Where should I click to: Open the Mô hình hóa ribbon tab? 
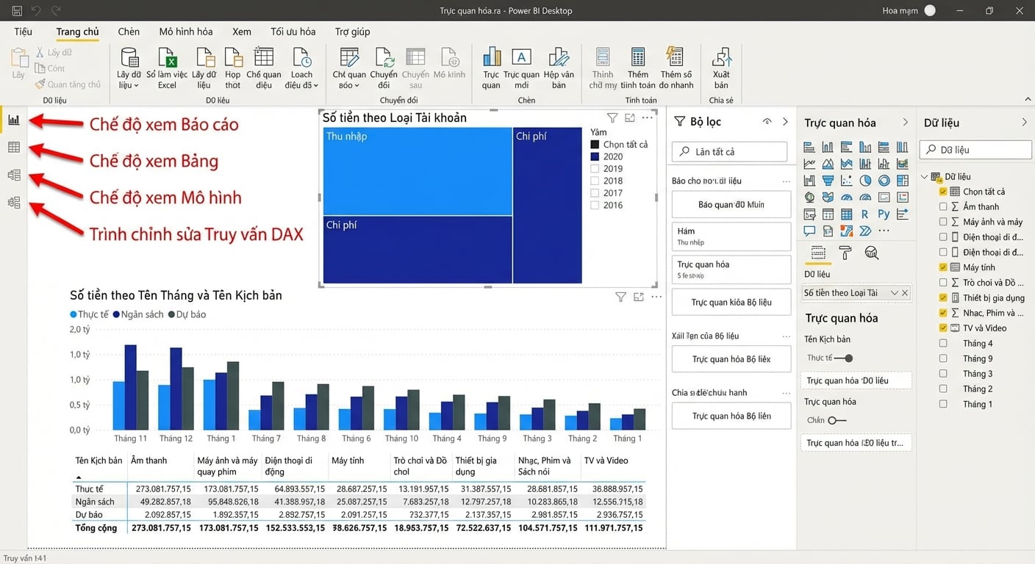click(186, 32)
